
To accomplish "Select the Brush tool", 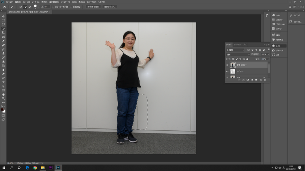I will (3, 49).
